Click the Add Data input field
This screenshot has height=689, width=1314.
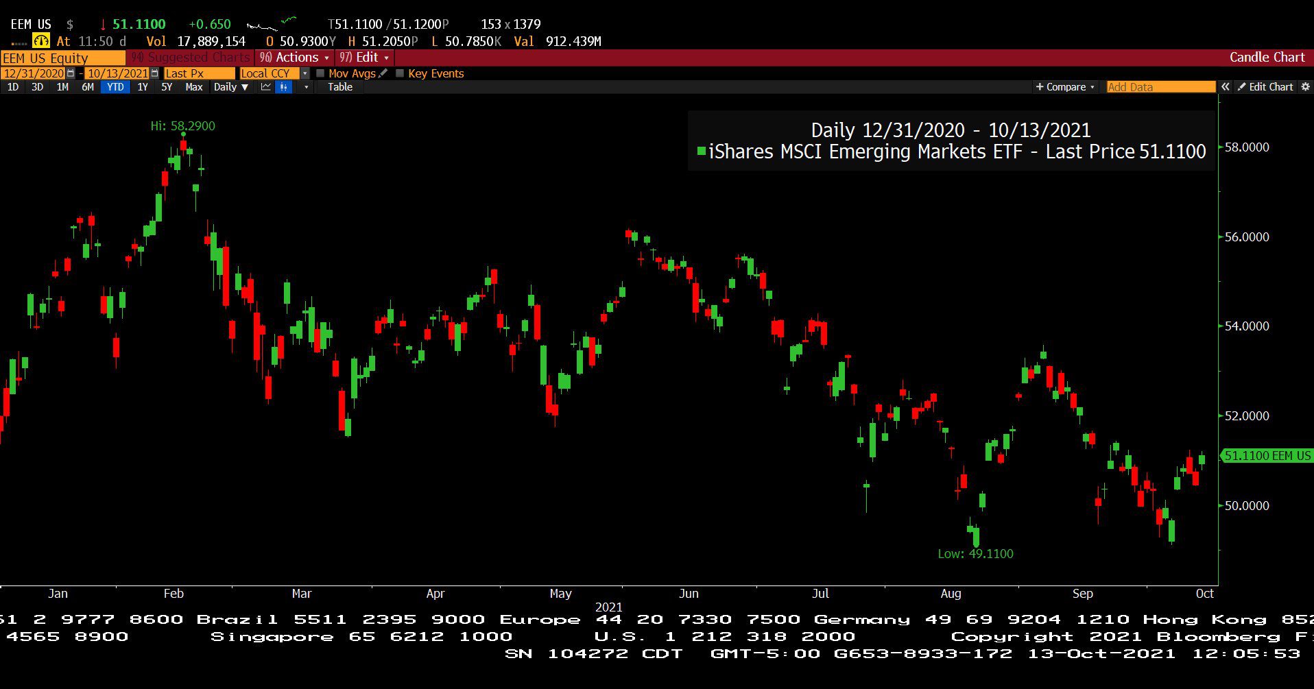(1161, 87)
